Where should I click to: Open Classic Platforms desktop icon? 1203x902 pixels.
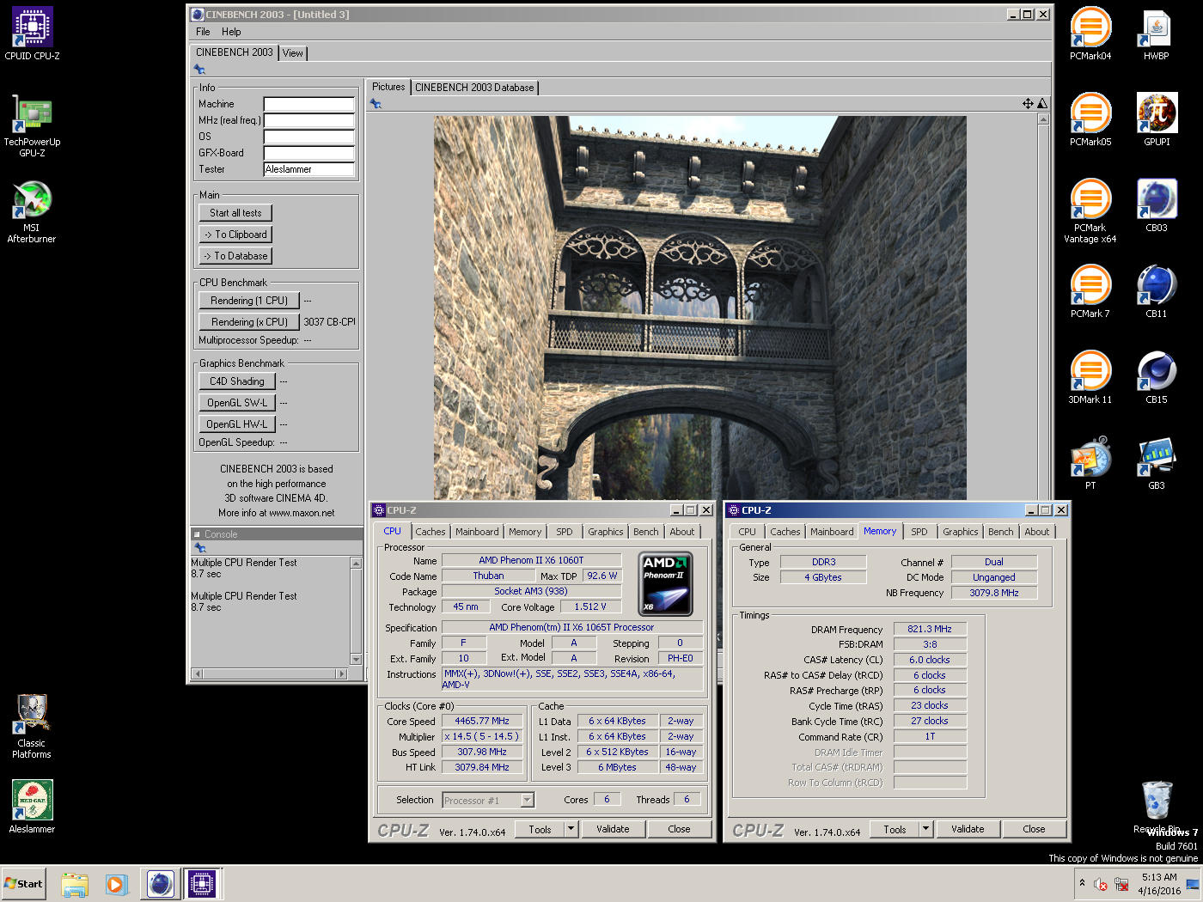pos(32,727)
